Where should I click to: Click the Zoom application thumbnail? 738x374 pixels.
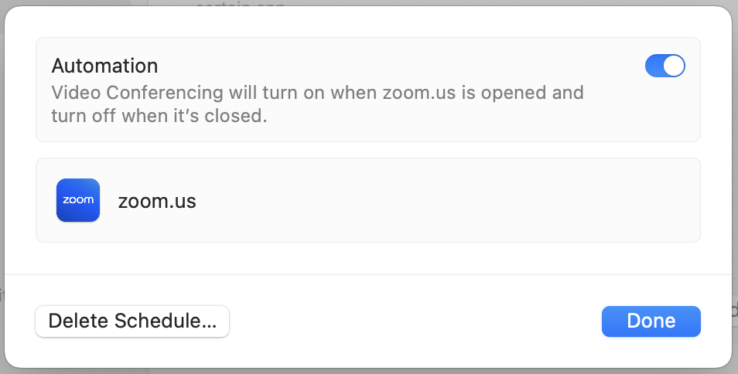[x=78, y=200]
